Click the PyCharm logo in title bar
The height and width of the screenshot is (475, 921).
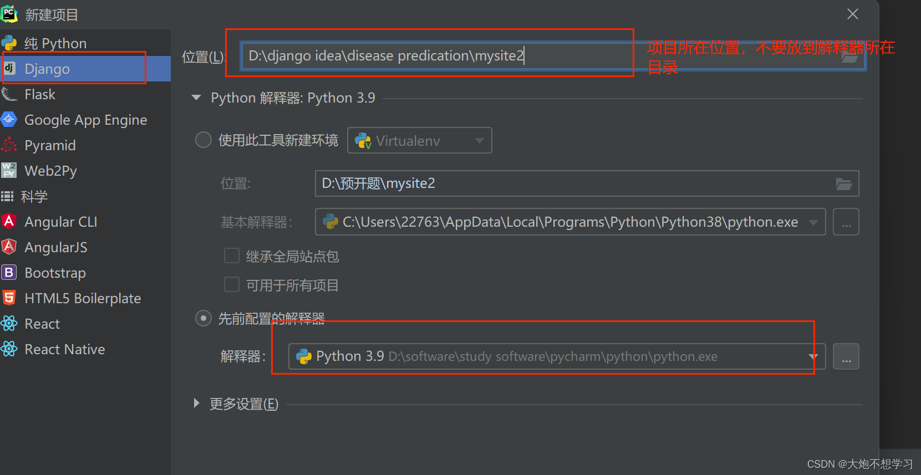coord(9,14)
